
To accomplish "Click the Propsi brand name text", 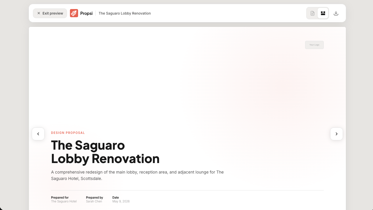I will 86,13.
